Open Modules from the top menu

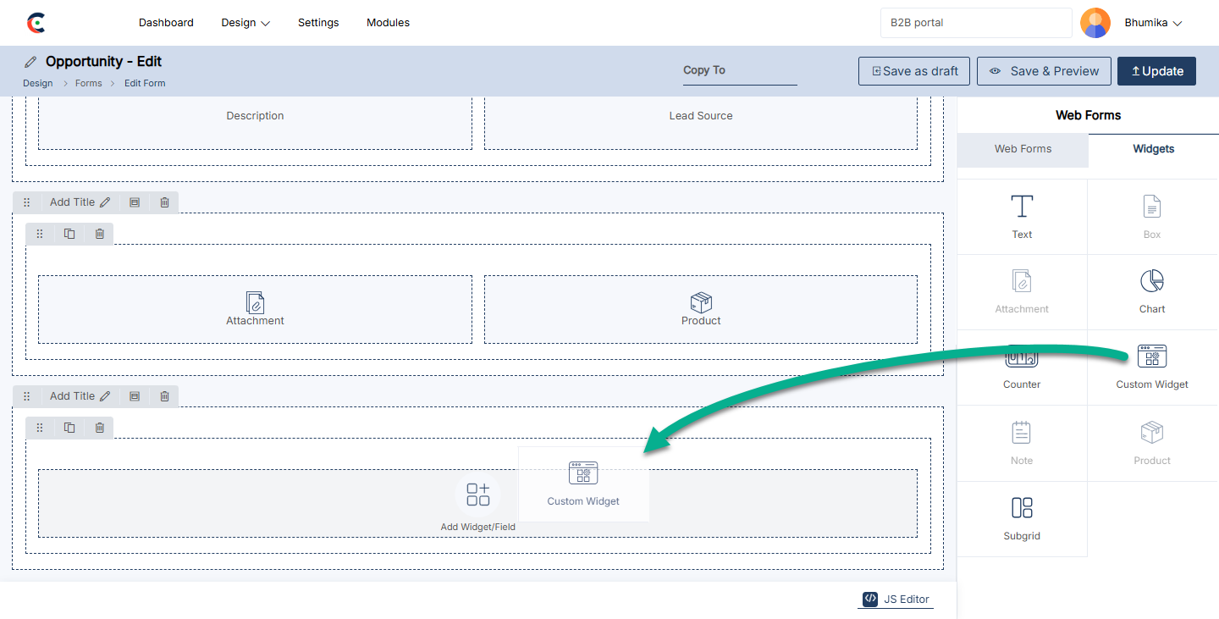point(388,23)
